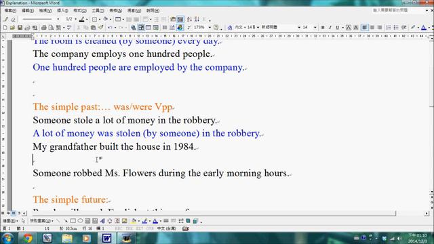This screenshot has width=434, height=244.
Task: Open Google Chrome from the taskbar
Action: click(27, 238)
